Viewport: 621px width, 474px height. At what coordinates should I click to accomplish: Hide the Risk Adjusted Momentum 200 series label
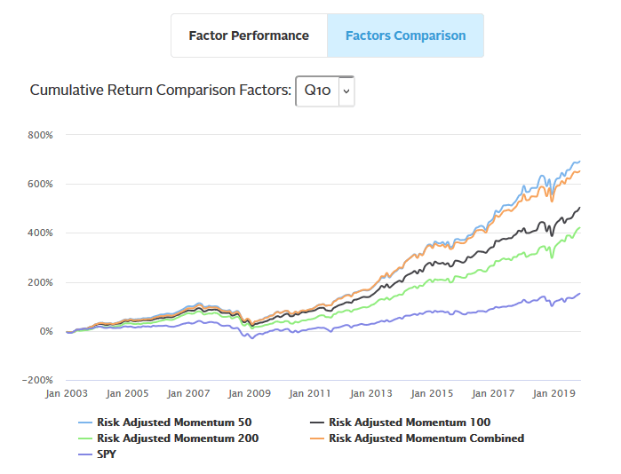click(178, 438)
